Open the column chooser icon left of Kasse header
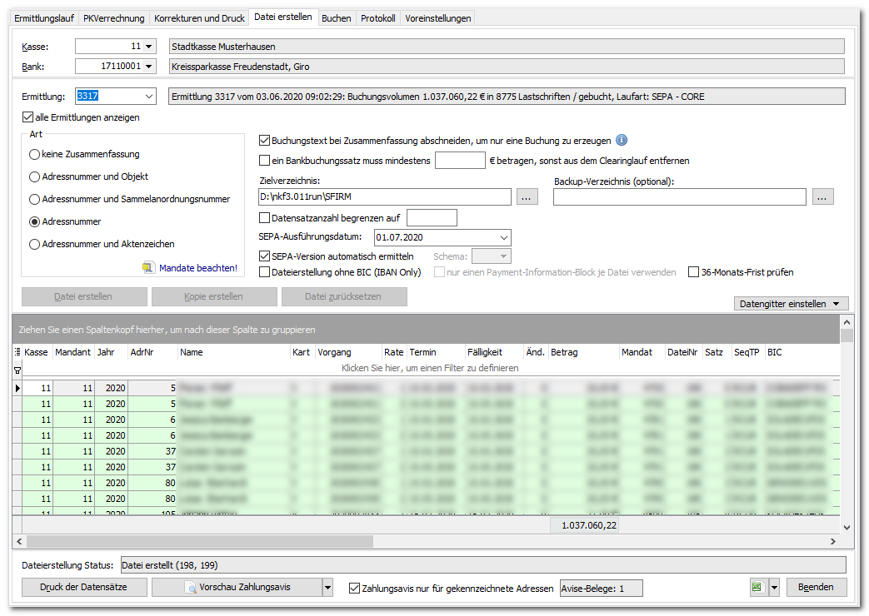 pos(17,352)
